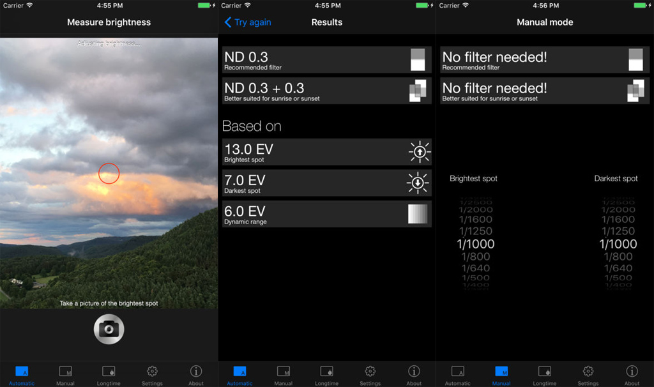Open Automatic tab on Manual mode screen
654x387 pixels.
(x=458, y=375)
